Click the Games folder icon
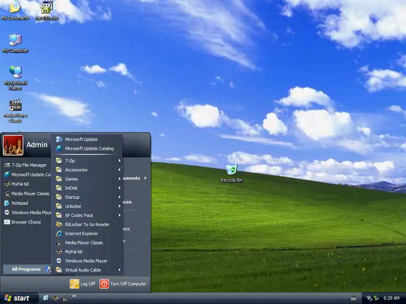 click(59, 179)
